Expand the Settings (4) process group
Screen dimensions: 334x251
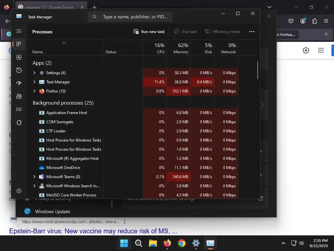click(x=34, y=73)
